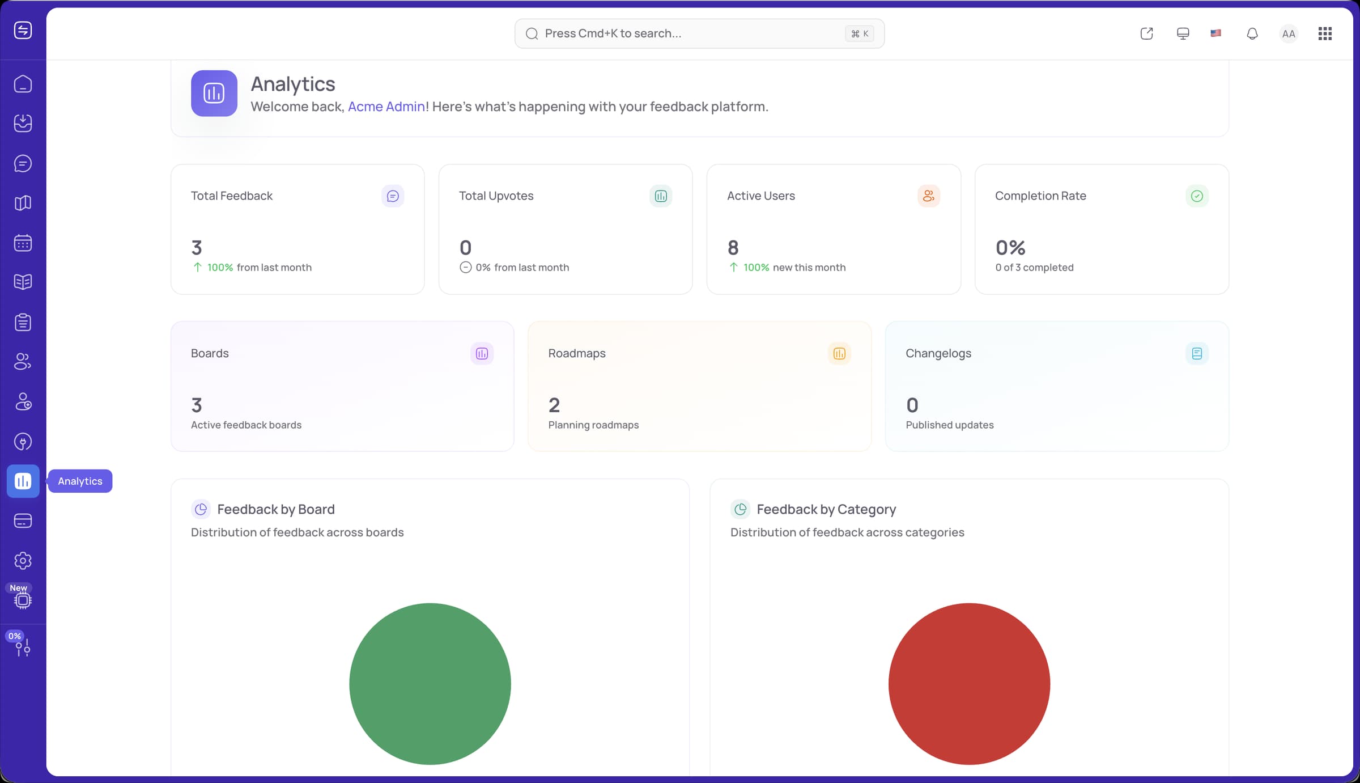Image resolution: width=1360 pixels, height=783 pixels.
Task: Click the Feedback by Category pie icon
Action: click(x=740, y=509)
